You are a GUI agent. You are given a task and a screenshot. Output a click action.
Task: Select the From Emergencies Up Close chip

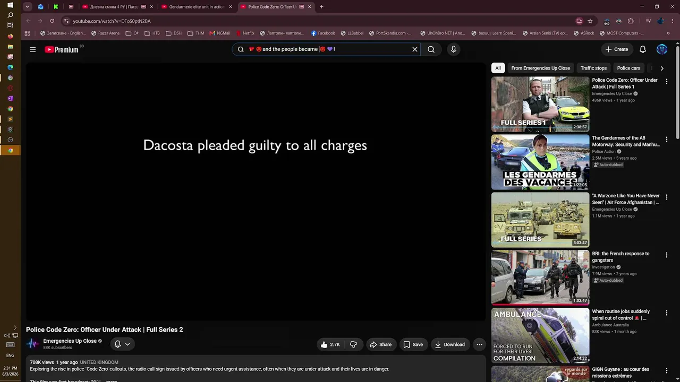[540, 68]
